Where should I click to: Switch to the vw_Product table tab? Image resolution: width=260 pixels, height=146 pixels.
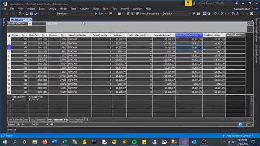coord(77,120)
